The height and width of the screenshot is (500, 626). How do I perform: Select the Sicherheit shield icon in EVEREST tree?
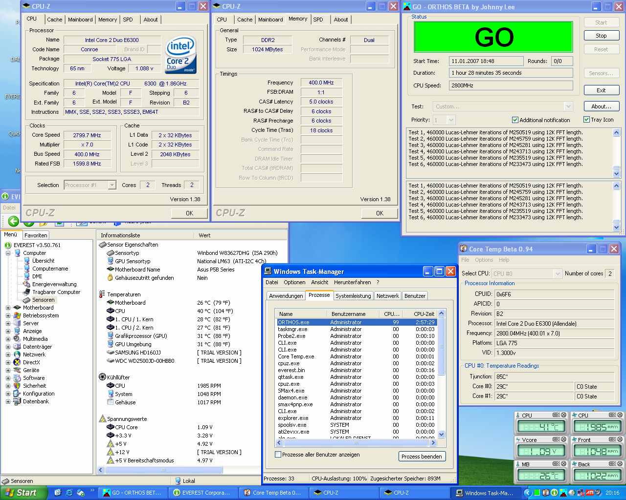(x=18, y=386)
